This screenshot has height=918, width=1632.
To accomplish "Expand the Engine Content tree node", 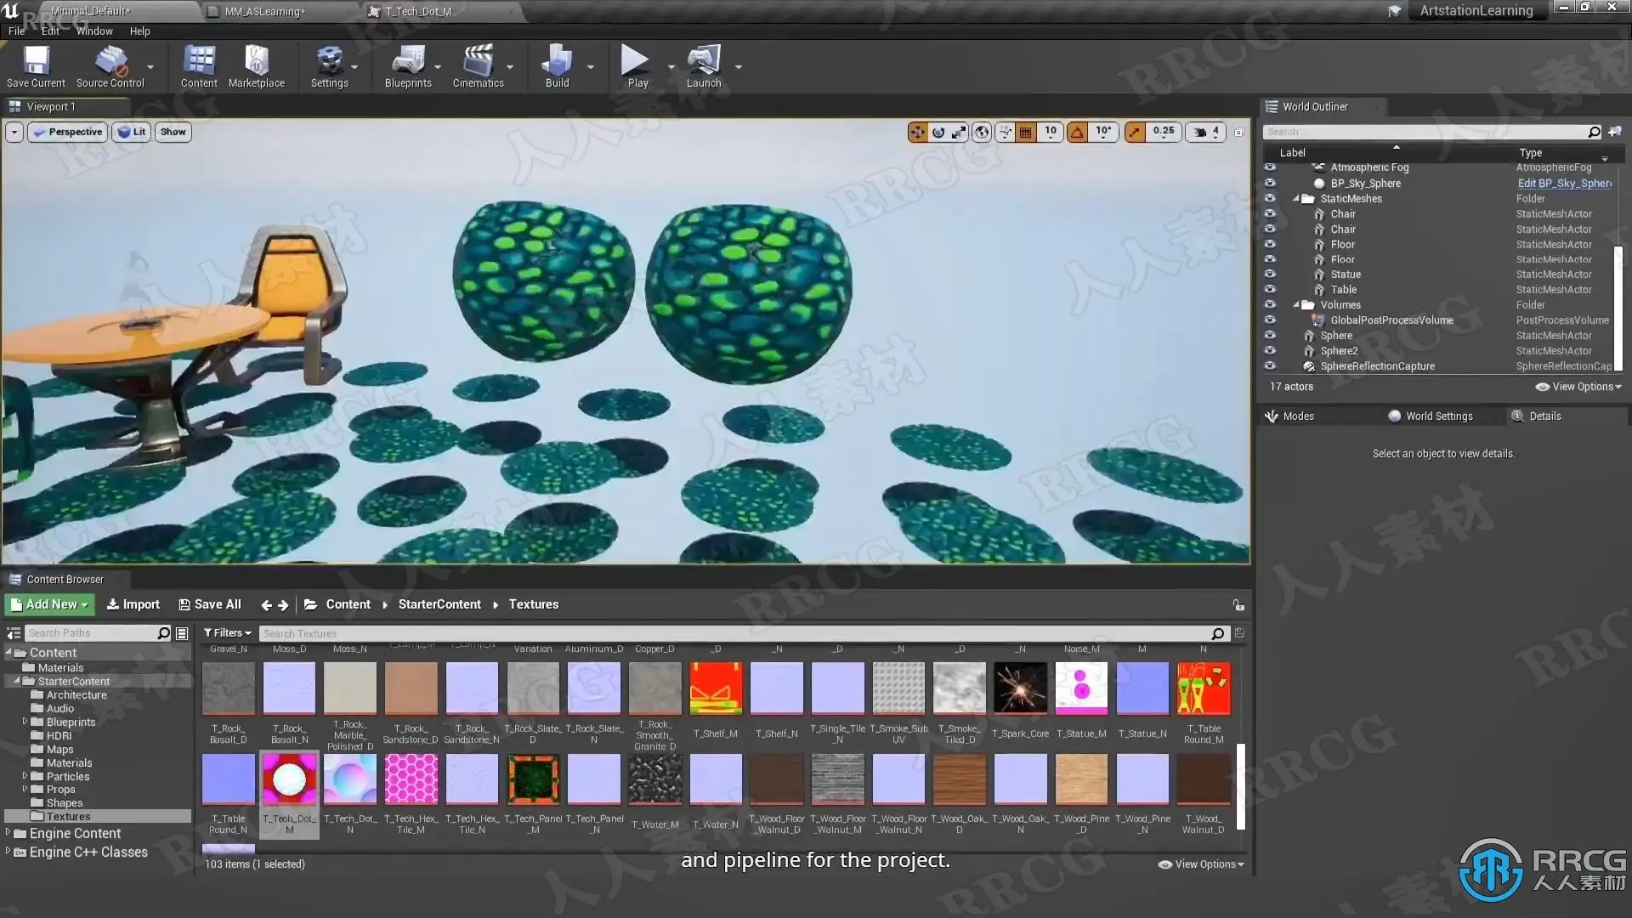I will [8, 833].
